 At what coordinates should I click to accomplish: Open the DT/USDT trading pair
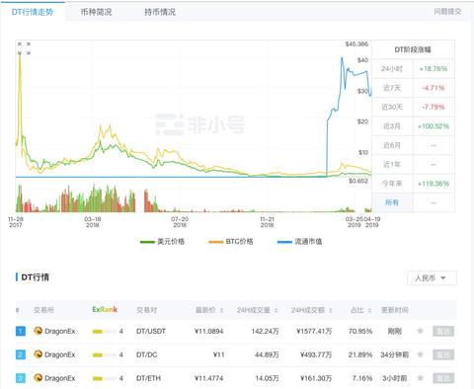tap(151, 331)
